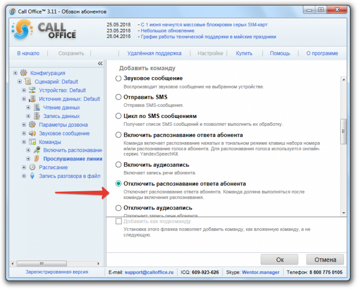Click tree panel scroll right arrow

coord(98,263)
